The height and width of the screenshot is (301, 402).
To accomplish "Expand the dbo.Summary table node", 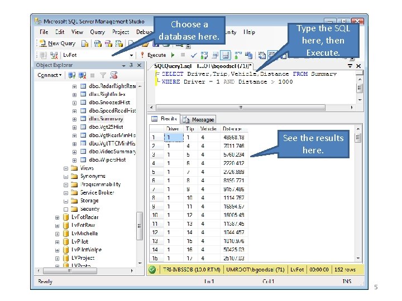I will click(74, 119).
